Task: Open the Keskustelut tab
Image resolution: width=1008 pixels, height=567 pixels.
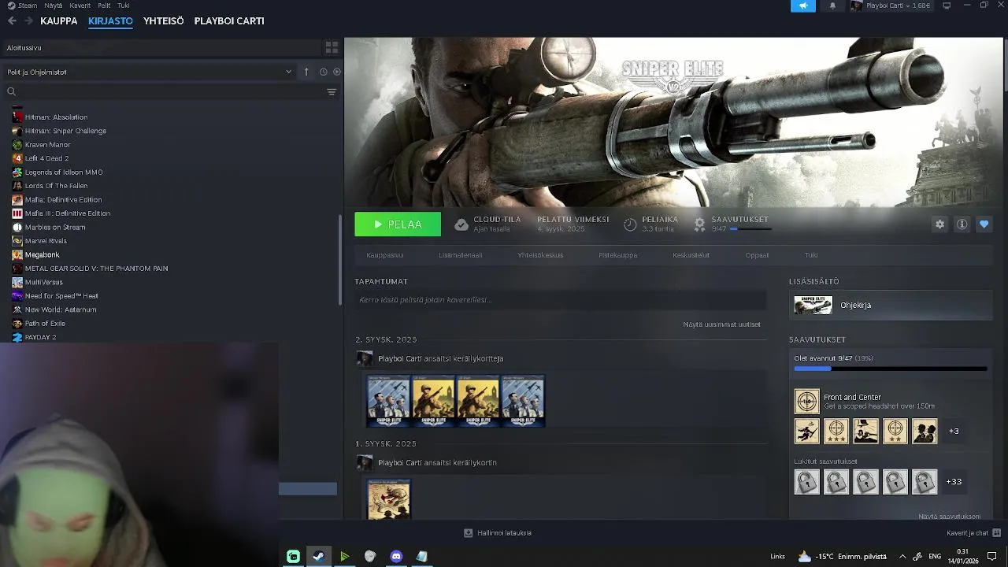Action: [691, 255]
